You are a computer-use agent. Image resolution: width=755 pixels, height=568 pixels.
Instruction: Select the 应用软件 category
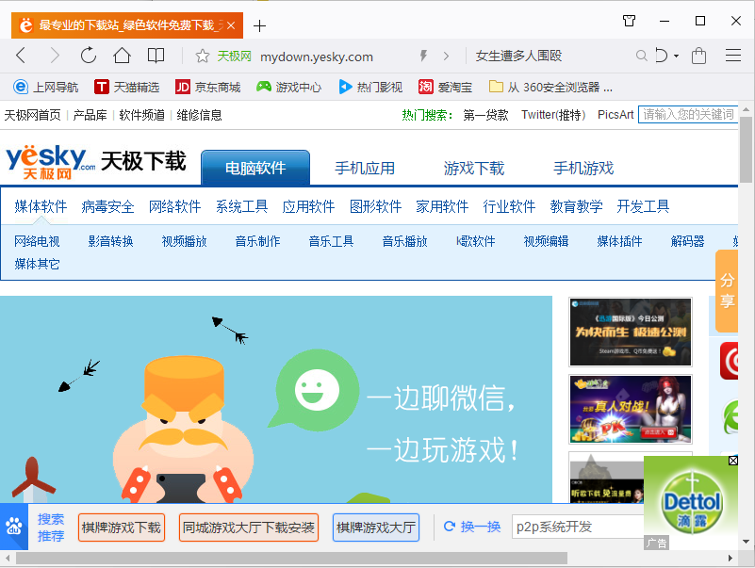point(308,206)
